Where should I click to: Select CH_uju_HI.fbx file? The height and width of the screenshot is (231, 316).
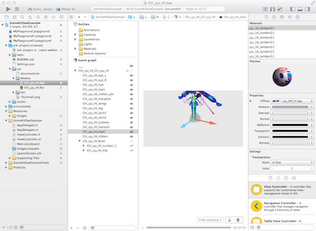coord(34,87)
